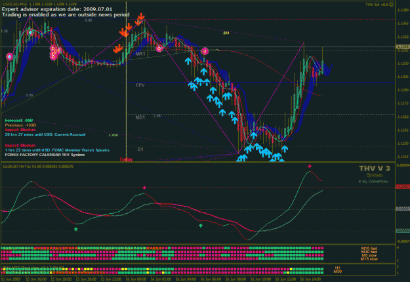Click the M15 fast row label
410x282 pixels.
pos(369,249)
